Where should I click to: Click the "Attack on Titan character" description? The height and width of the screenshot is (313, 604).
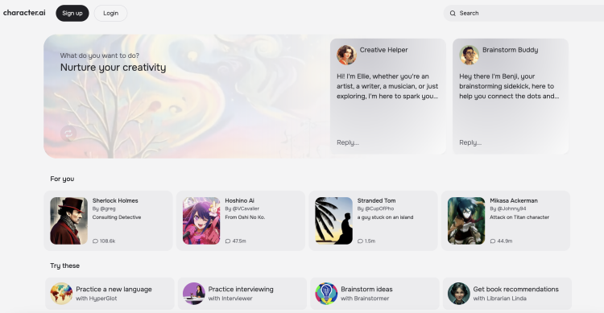[x=519, y=217]
